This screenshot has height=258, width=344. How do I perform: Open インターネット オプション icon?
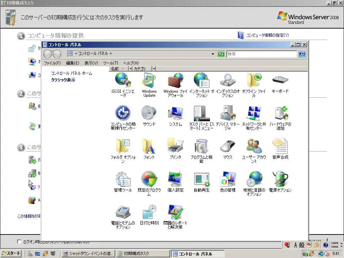click(202, 85)
